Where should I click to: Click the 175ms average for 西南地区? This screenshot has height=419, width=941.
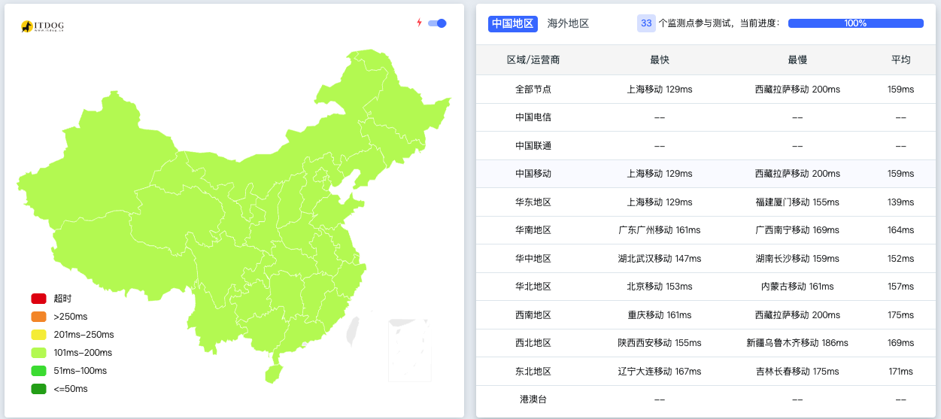click(x=901, y=315)
